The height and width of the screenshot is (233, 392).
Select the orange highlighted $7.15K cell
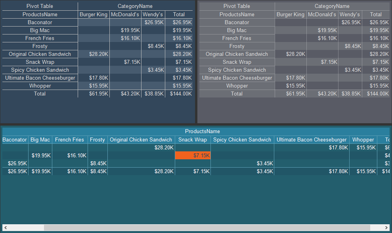tap(193, 155)
